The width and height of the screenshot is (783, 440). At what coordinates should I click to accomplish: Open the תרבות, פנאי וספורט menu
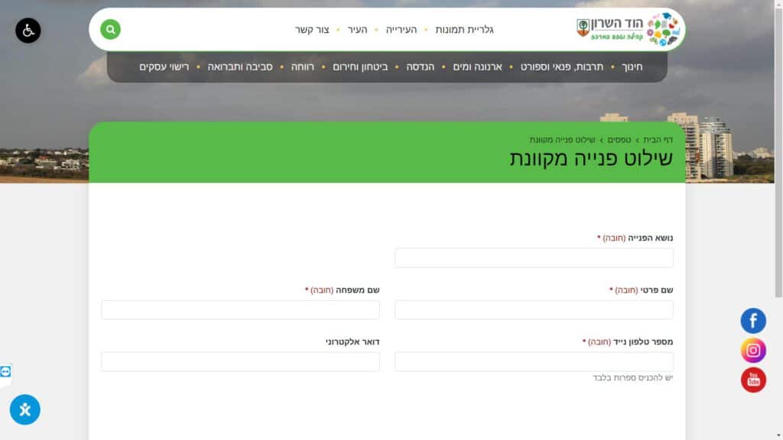[562, 67]
